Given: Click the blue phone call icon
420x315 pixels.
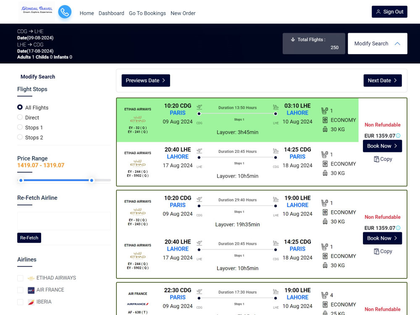Looking at the screenshot, I should click(x=65, y=12).
